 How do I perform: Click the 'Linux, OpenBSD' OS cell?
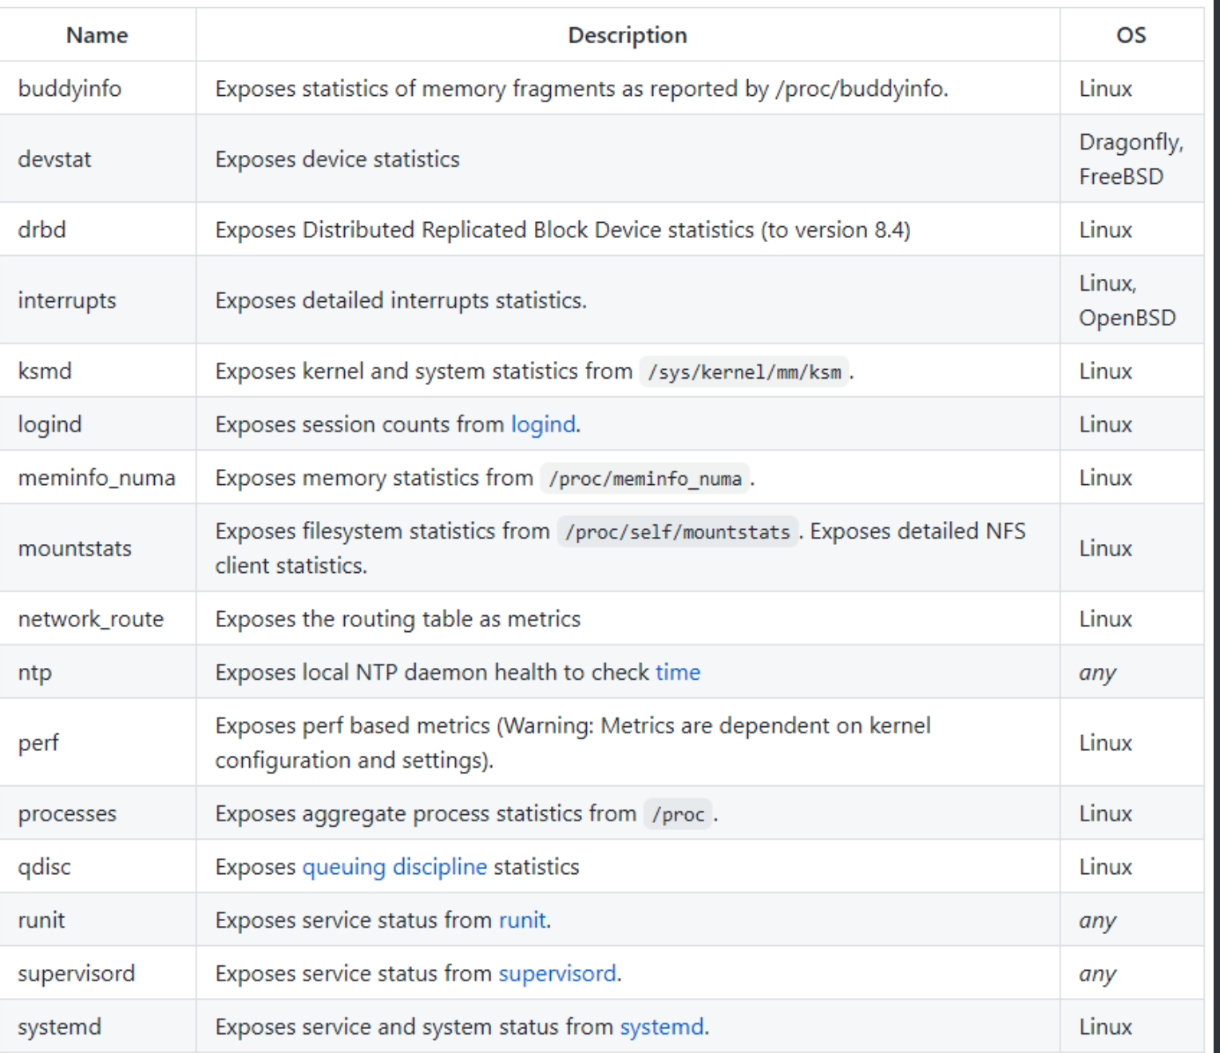tap(1127, 300)
